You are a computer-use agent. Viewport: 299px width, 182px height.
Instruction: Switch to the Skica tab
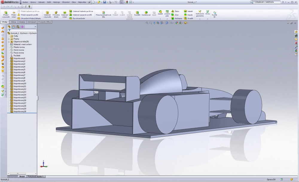13,22
